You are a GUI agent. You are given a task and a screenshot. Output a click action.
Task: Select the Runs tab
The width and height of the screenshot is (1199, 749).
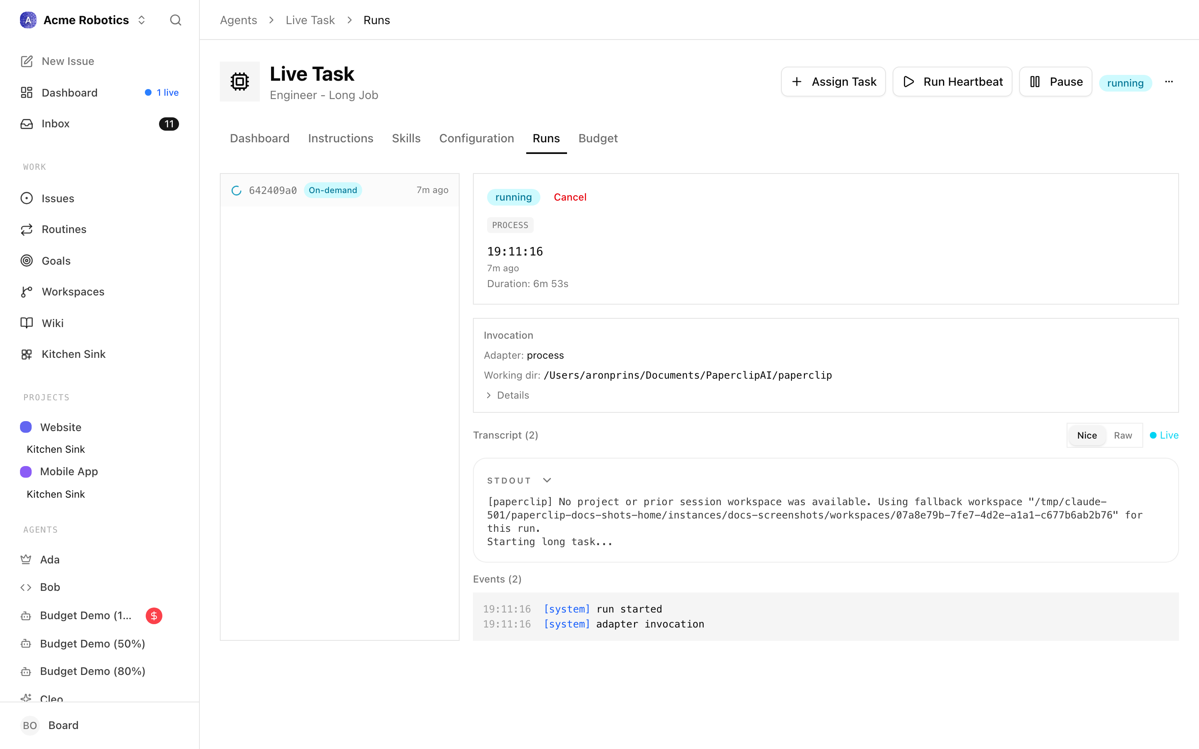(546, 138)
